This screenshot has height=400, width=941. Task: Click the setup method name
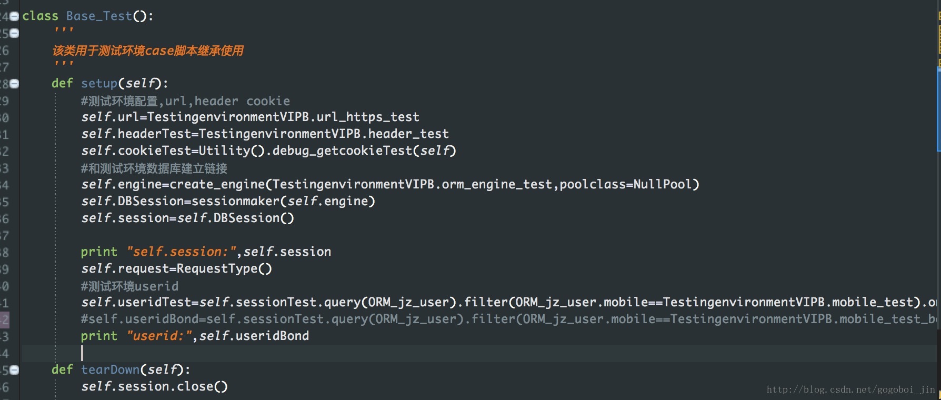tap(99, 84)
